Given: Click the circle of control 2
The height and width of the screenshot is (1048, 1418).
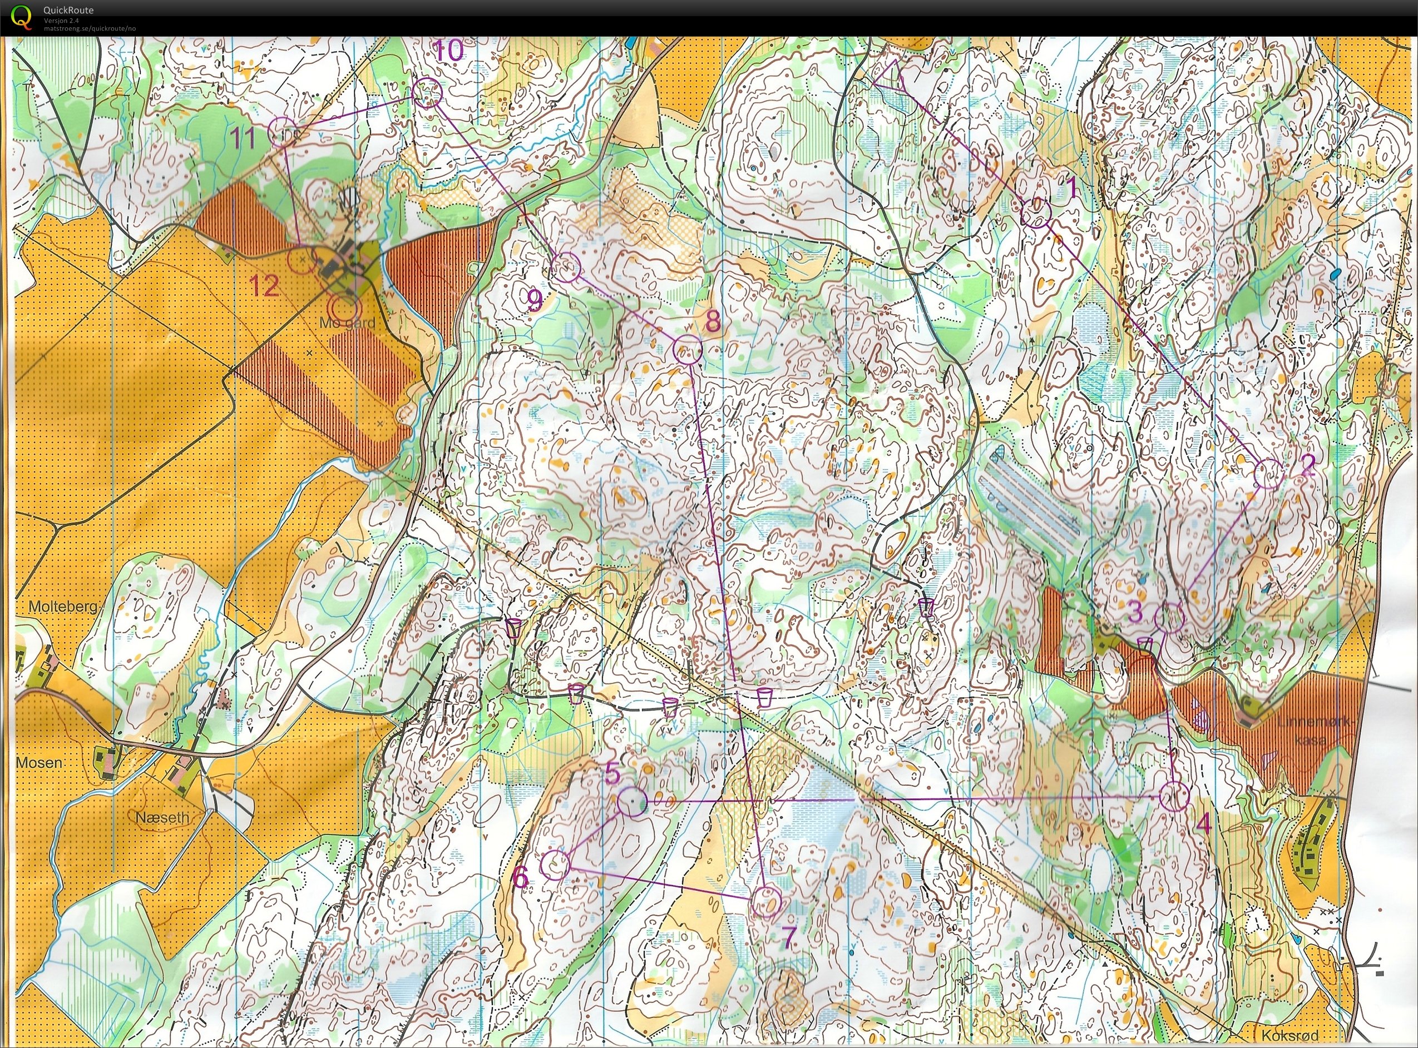Looking at the screenshot, I should pos(1269,473).
